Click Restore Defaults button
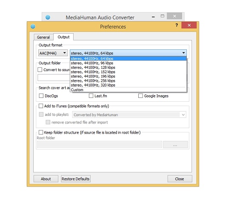The height and width of the screenshot is (206, 234). click(x=76, y=179)
